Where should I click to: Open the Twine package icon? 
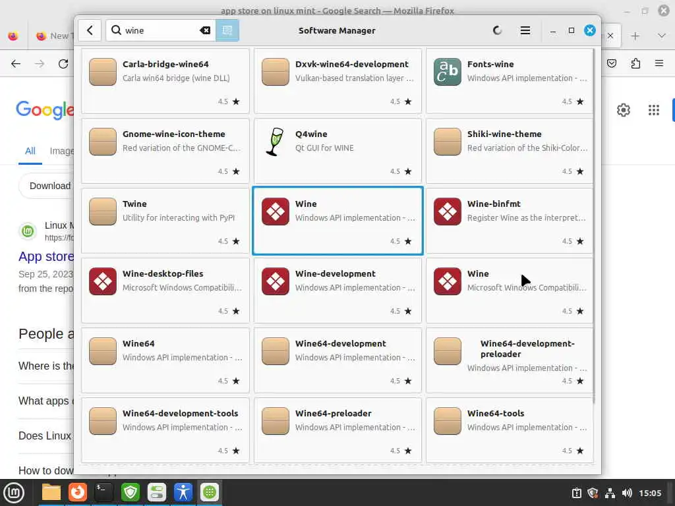point(102,211)
